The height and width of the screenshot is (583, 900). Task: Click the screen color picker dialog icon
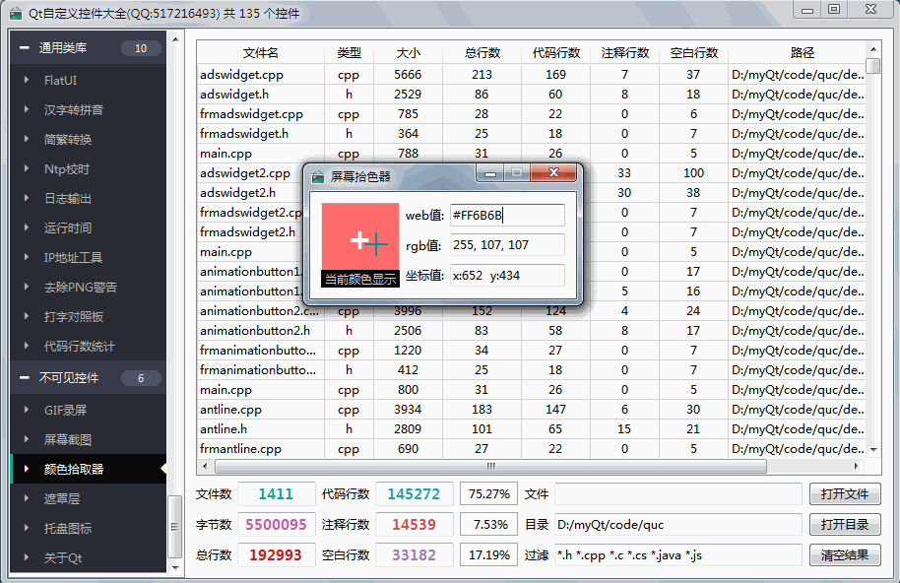coord(318,176)
